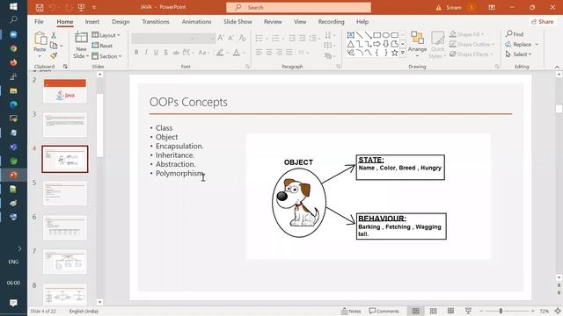Select slide 5 thumbnail
The width and height of the screenshot is (563, 316).
[65, 193]
